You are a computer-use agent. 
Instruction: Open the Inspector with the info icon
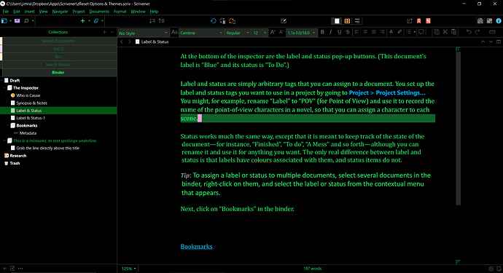[498, 21]
